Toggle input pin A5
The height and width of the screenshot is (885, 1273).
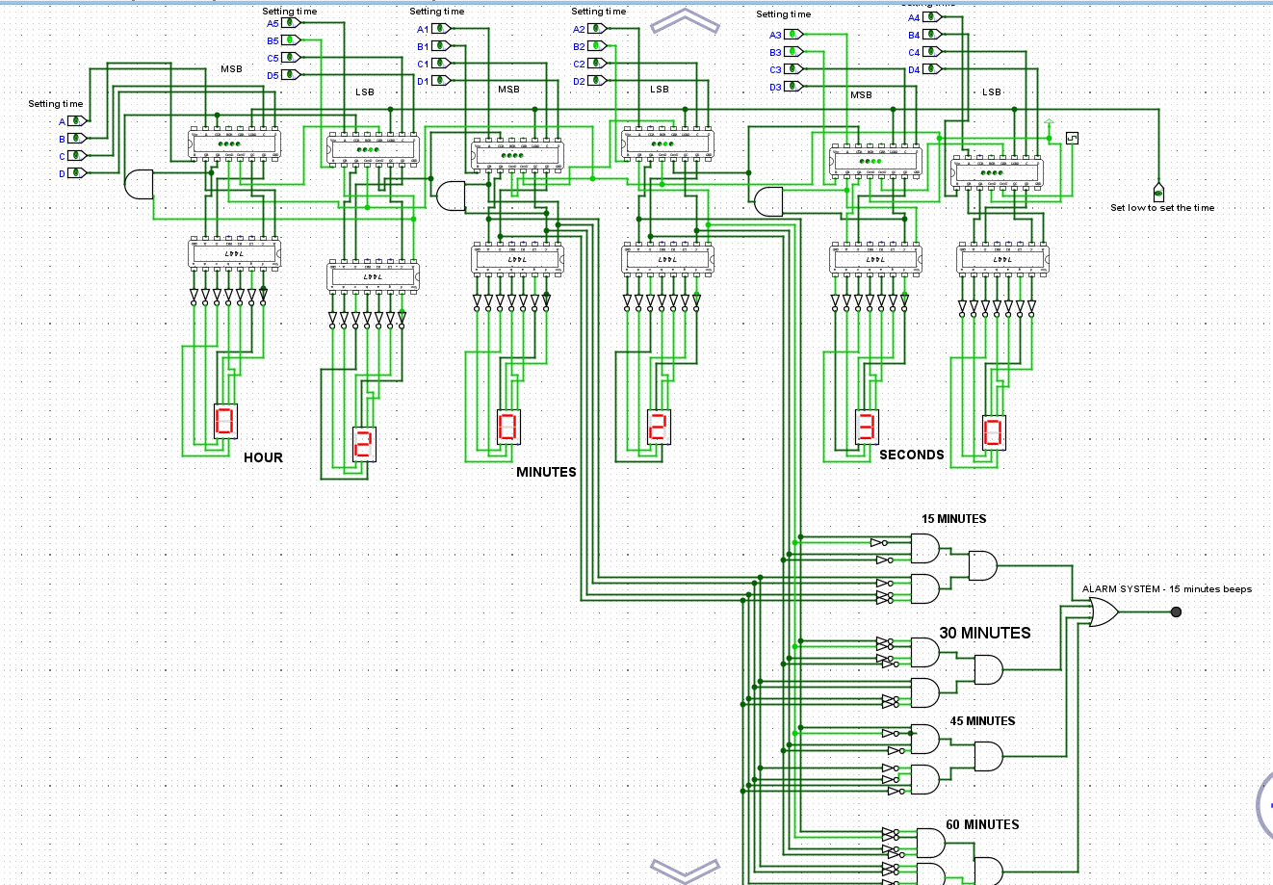(291, 23)
